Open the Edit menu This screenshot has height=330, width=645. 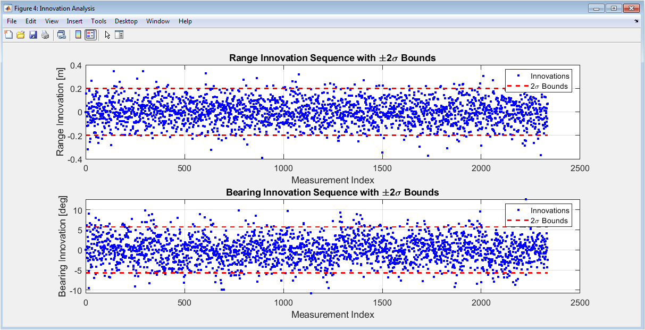(x=31, y=21)
